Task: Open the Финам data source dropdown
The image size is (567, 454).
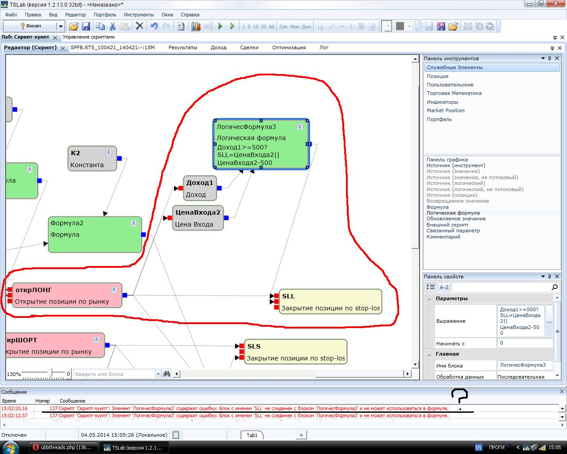Action: pos(62,27)
